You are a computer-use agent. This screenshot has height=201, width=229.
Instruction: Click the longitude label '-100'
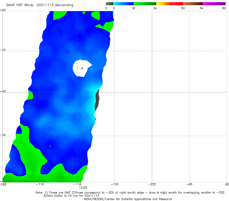click(x=152, y=184)
